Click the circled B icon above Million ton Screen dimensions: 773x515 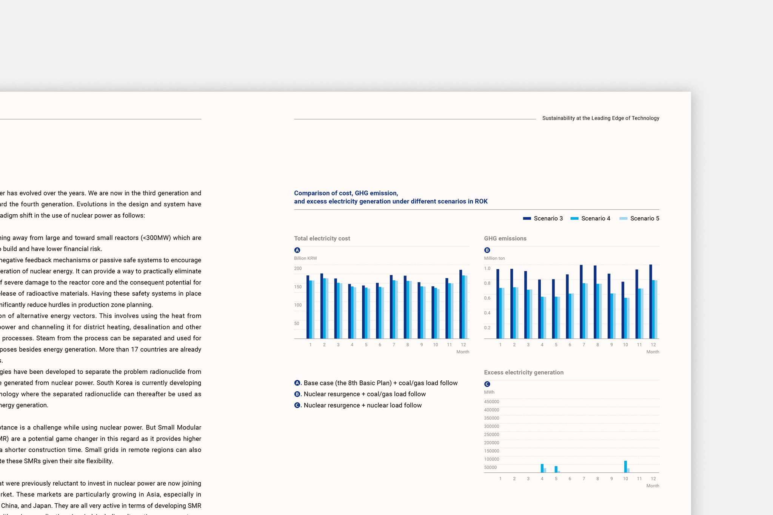click(487, 250)
